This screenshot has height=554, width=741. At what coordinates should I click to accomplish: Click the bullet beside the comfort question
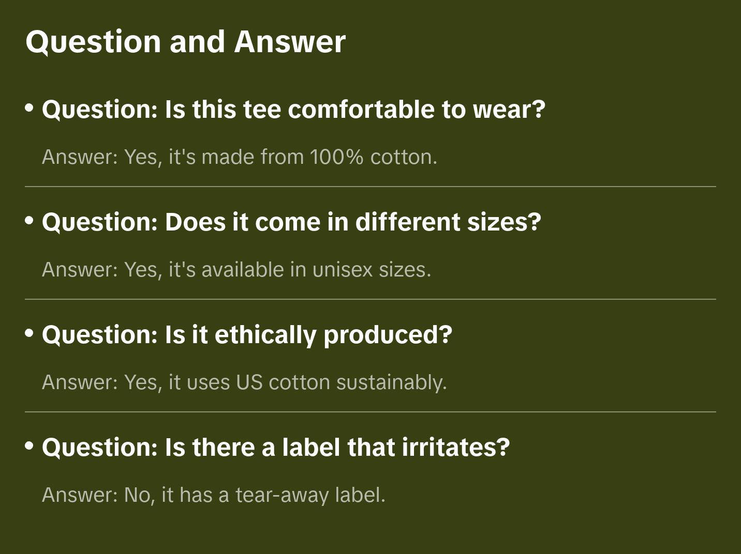[x=29, y=108]
